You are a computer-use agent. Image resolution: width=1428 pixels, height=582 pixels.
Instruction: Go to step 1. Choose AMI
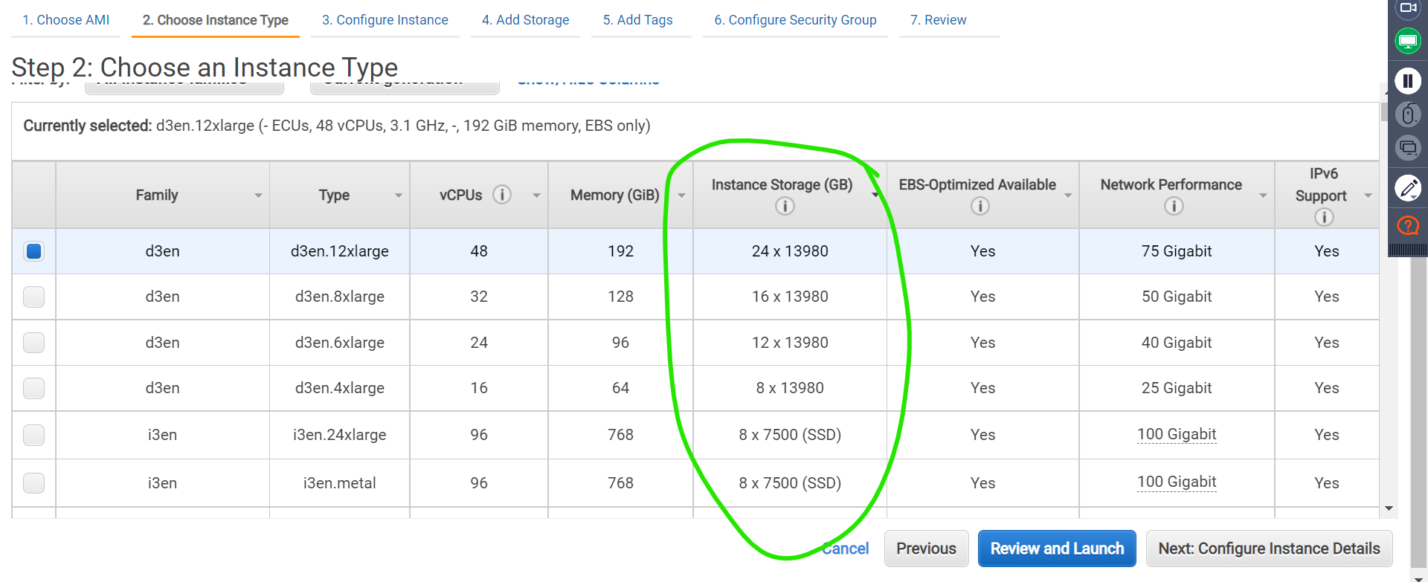point(65,20)
